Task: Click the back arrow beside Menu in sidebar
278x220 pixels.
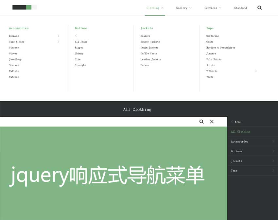Action: [232, 122]
